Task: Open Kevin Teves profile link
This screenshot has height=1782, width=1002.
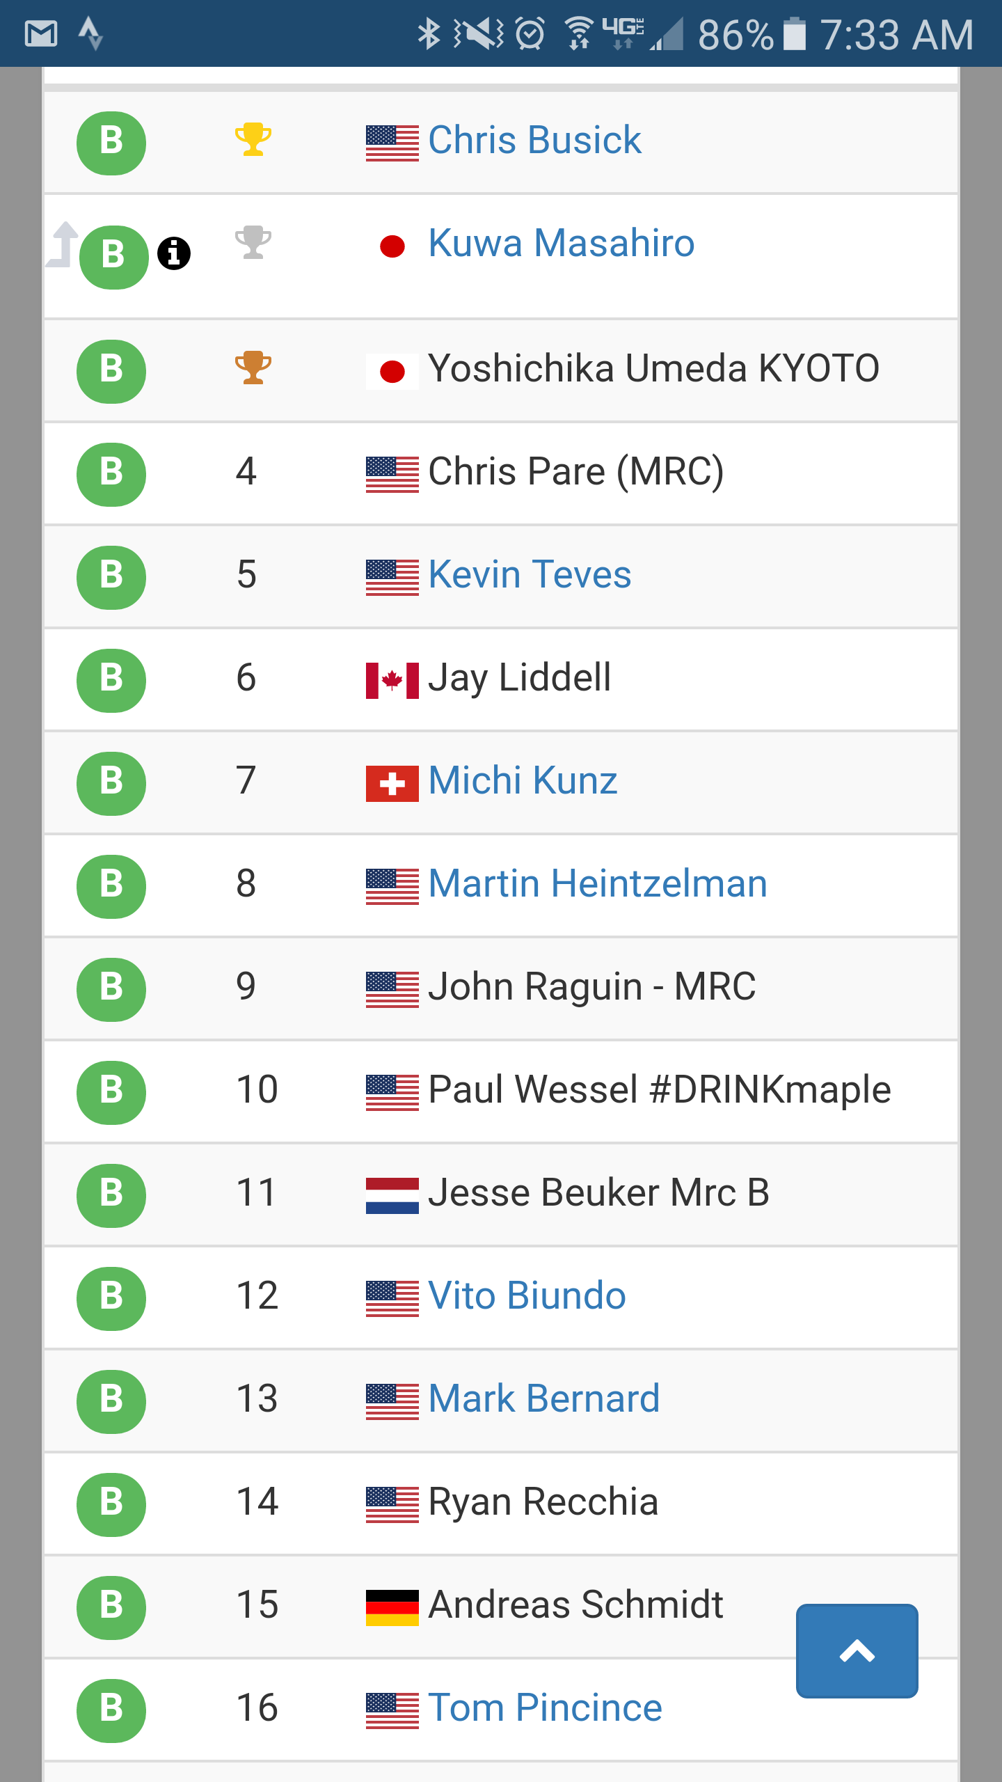Action: tap(530, 574)
